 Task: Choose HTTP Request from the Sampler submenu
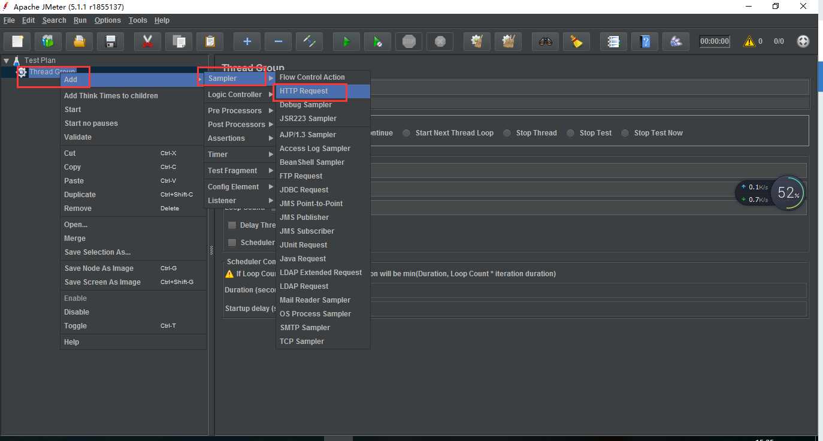pos(323,91)
